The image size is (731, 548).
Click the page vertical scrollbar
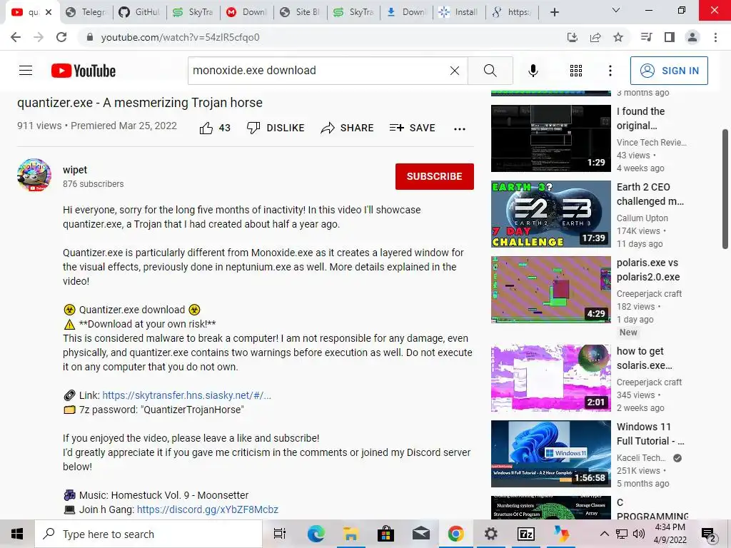click(x=726, y=189)
